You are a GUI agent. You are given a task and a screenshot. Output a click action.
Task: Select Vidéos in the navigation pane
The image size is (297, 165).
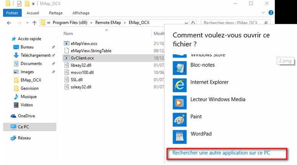(x=27, y=105)
